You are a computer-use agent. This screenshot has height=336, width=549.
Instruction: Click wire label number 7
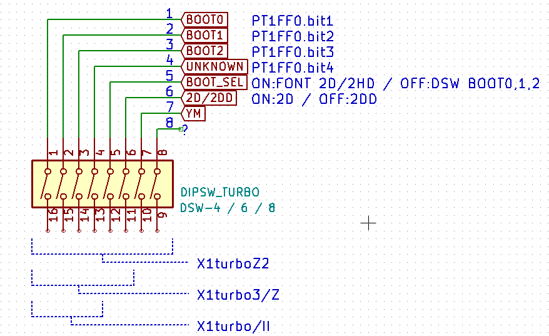pyautogui.click(x=169, y=107)
